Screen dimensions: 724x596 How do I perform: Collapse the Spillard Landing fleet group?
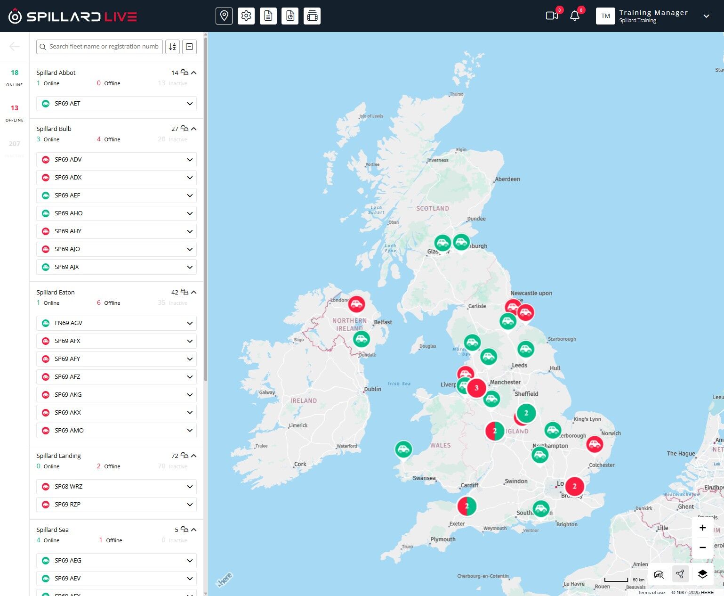click(194, 456)
